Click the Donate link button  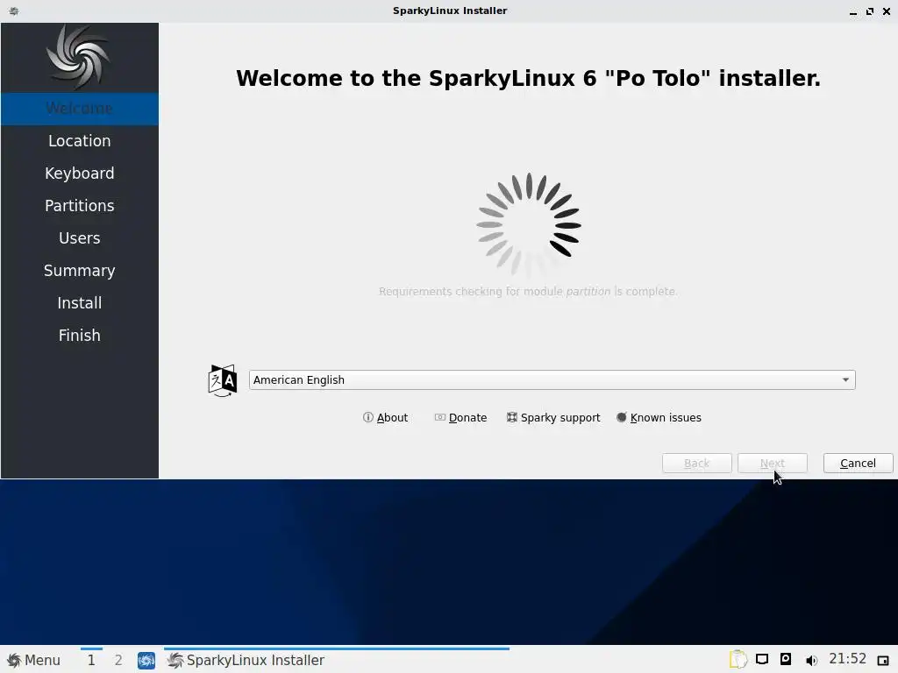pyautogui.click(x=460, y=418)
